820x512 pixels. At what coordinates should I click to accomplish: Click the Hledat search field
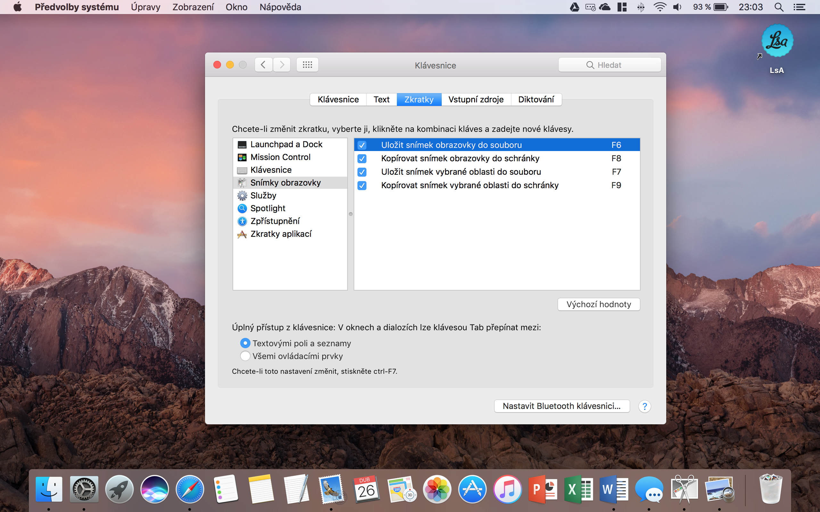click(610, 64)
